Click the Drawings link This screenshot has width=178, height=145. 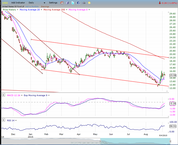click(x=45, y=6)
